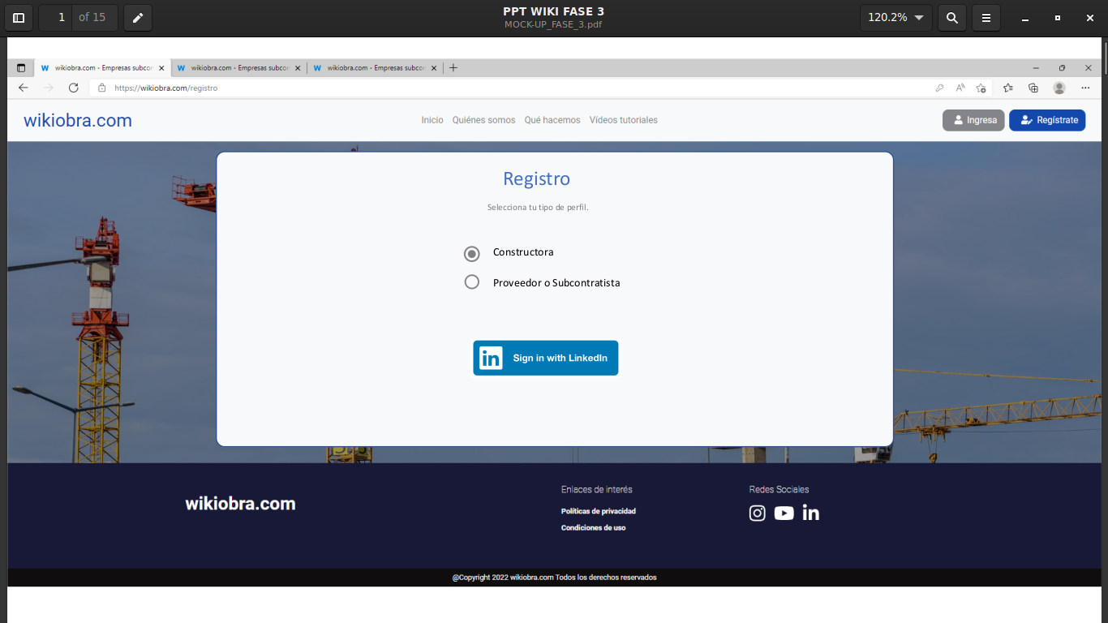Image resolution: width=1108 pixels, height=623 pixels.
Task: Toggle the PDF viewer sidebar panel
Action: (19, 17)
